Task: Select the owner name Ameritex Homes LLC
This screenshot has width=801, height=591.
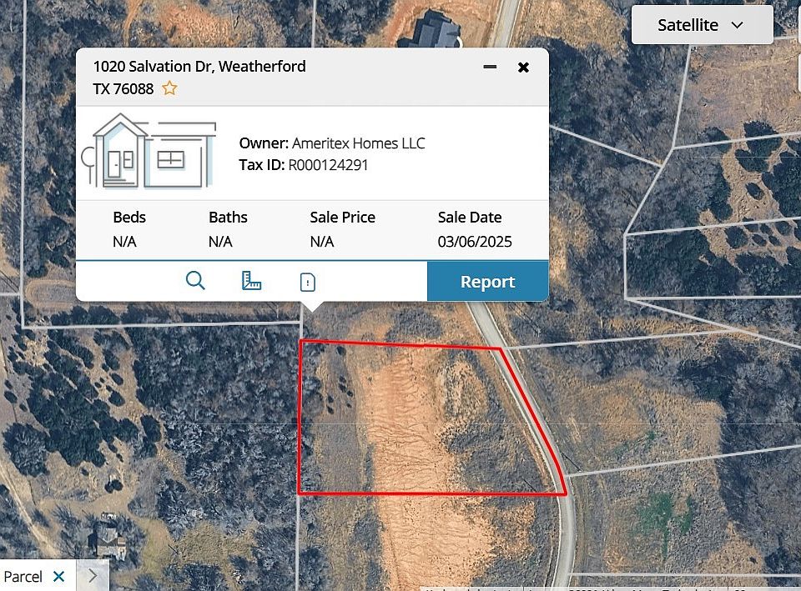Action: [x=358, y=143]
